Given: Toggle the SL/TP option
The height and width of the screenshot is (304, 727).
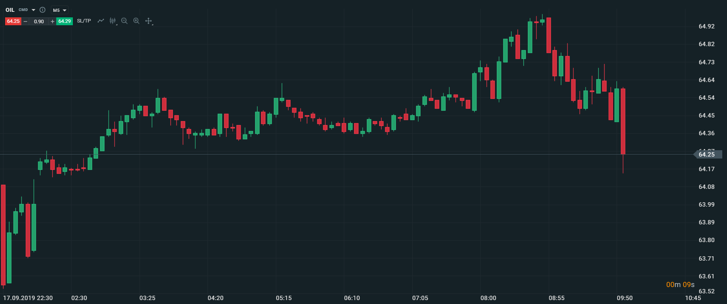Looking at the screenshot, I should tap(84, 21).
